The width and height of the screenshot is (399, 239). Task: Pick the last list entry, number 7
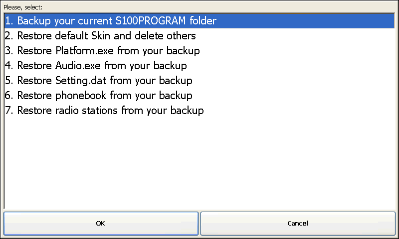point(199,111)
